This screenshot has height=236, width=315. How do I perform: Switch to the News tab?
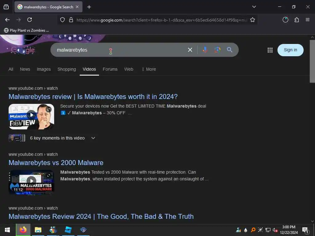pos(25,69)
